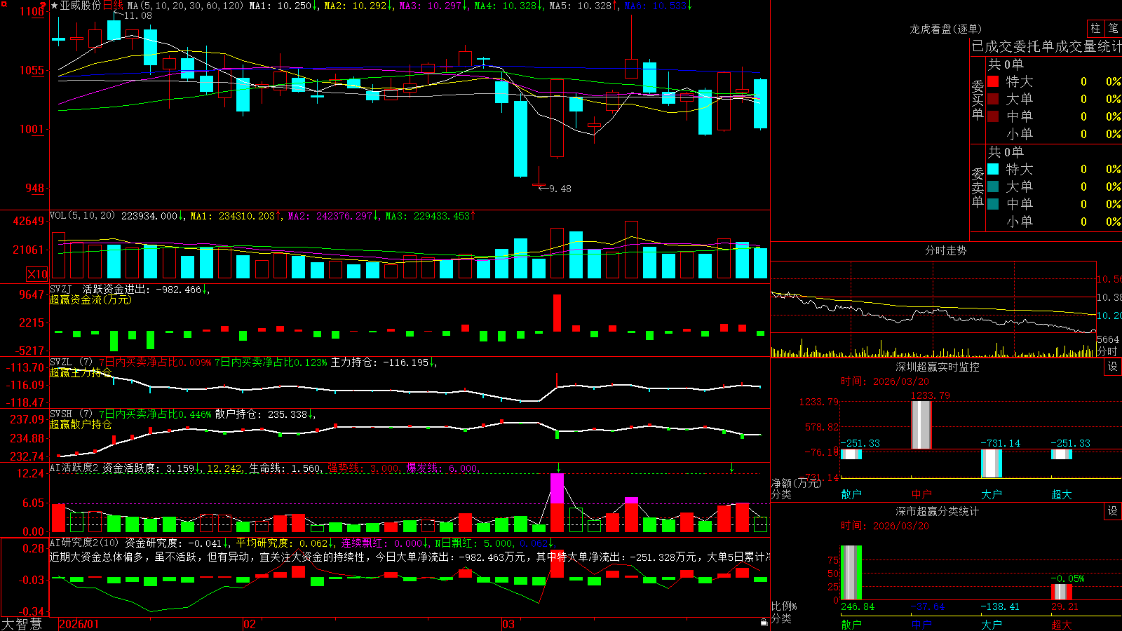This screenshot has height=631, width=1122.
Task: Click the magenta-topped AI活跃度 spike bar
Action: (557, 502)
